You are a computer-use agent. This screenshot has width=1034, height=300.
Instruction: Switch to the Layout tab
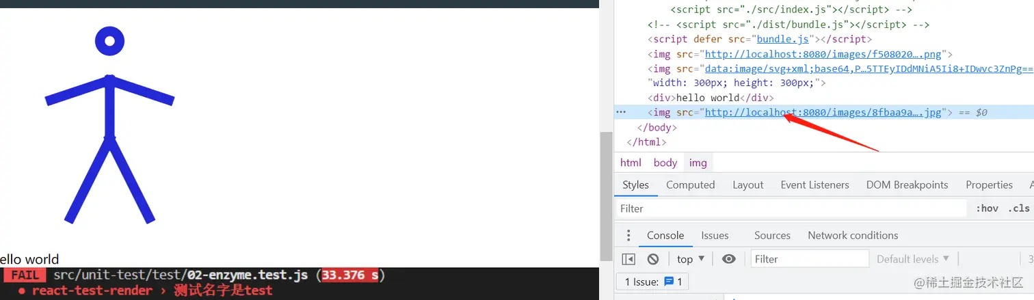coord(747,185)
